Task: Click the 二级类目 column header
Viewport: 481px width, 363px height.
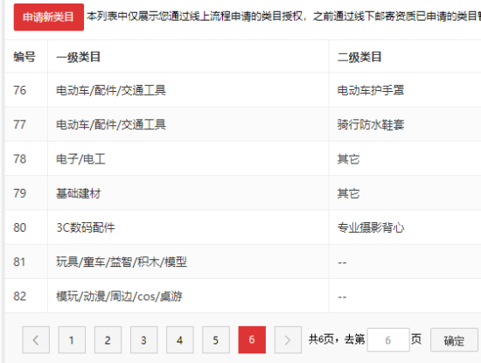Action: pos(359,57)
